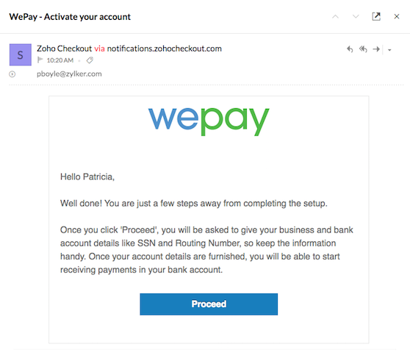
Task: Toggle the flag on this message
Action: tap(40, 60)
